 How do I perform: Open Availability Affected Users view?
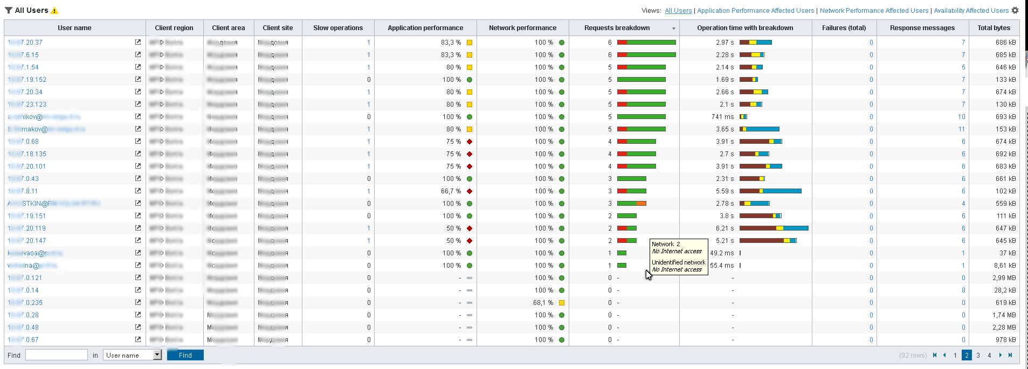(971, 11)
